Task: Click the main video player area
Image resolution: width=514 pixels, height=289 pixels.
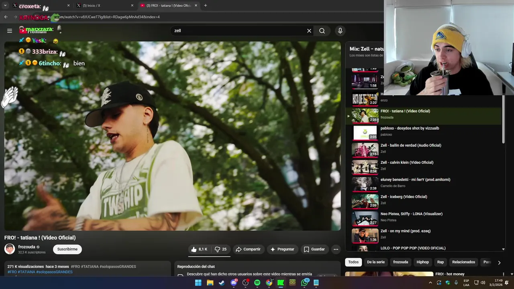Action: click(172, 136)
